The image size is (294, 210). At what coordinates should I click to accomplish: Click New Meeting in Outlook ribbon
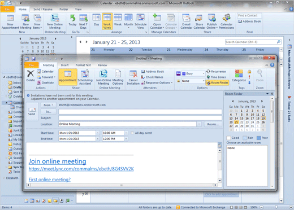[x=25, y=21]
